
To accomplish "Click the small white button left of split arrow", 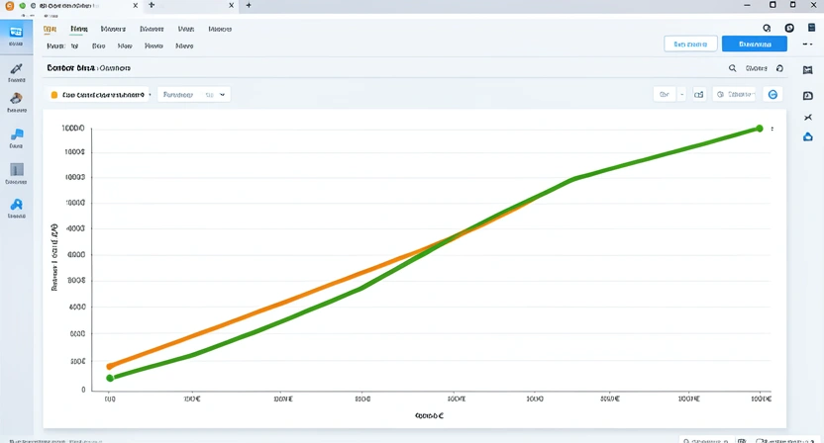I will point(665,95).
